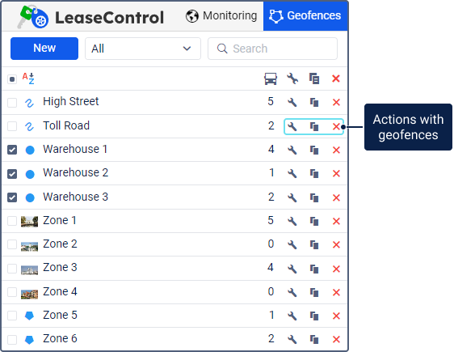
Task: Toggle the select-all checkbox in header
Action: click(12, 78)
